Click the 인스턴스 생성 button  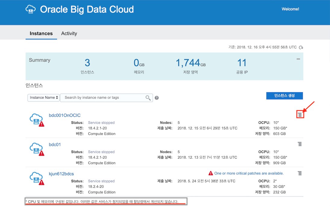point(284,96)
